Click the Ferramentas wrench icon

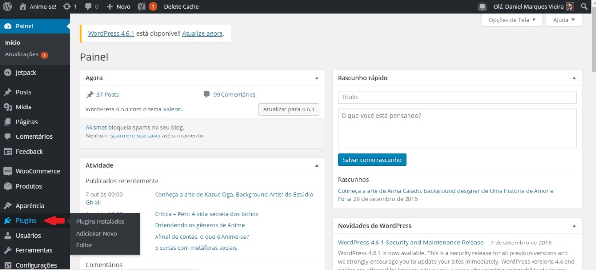(7, 250)
